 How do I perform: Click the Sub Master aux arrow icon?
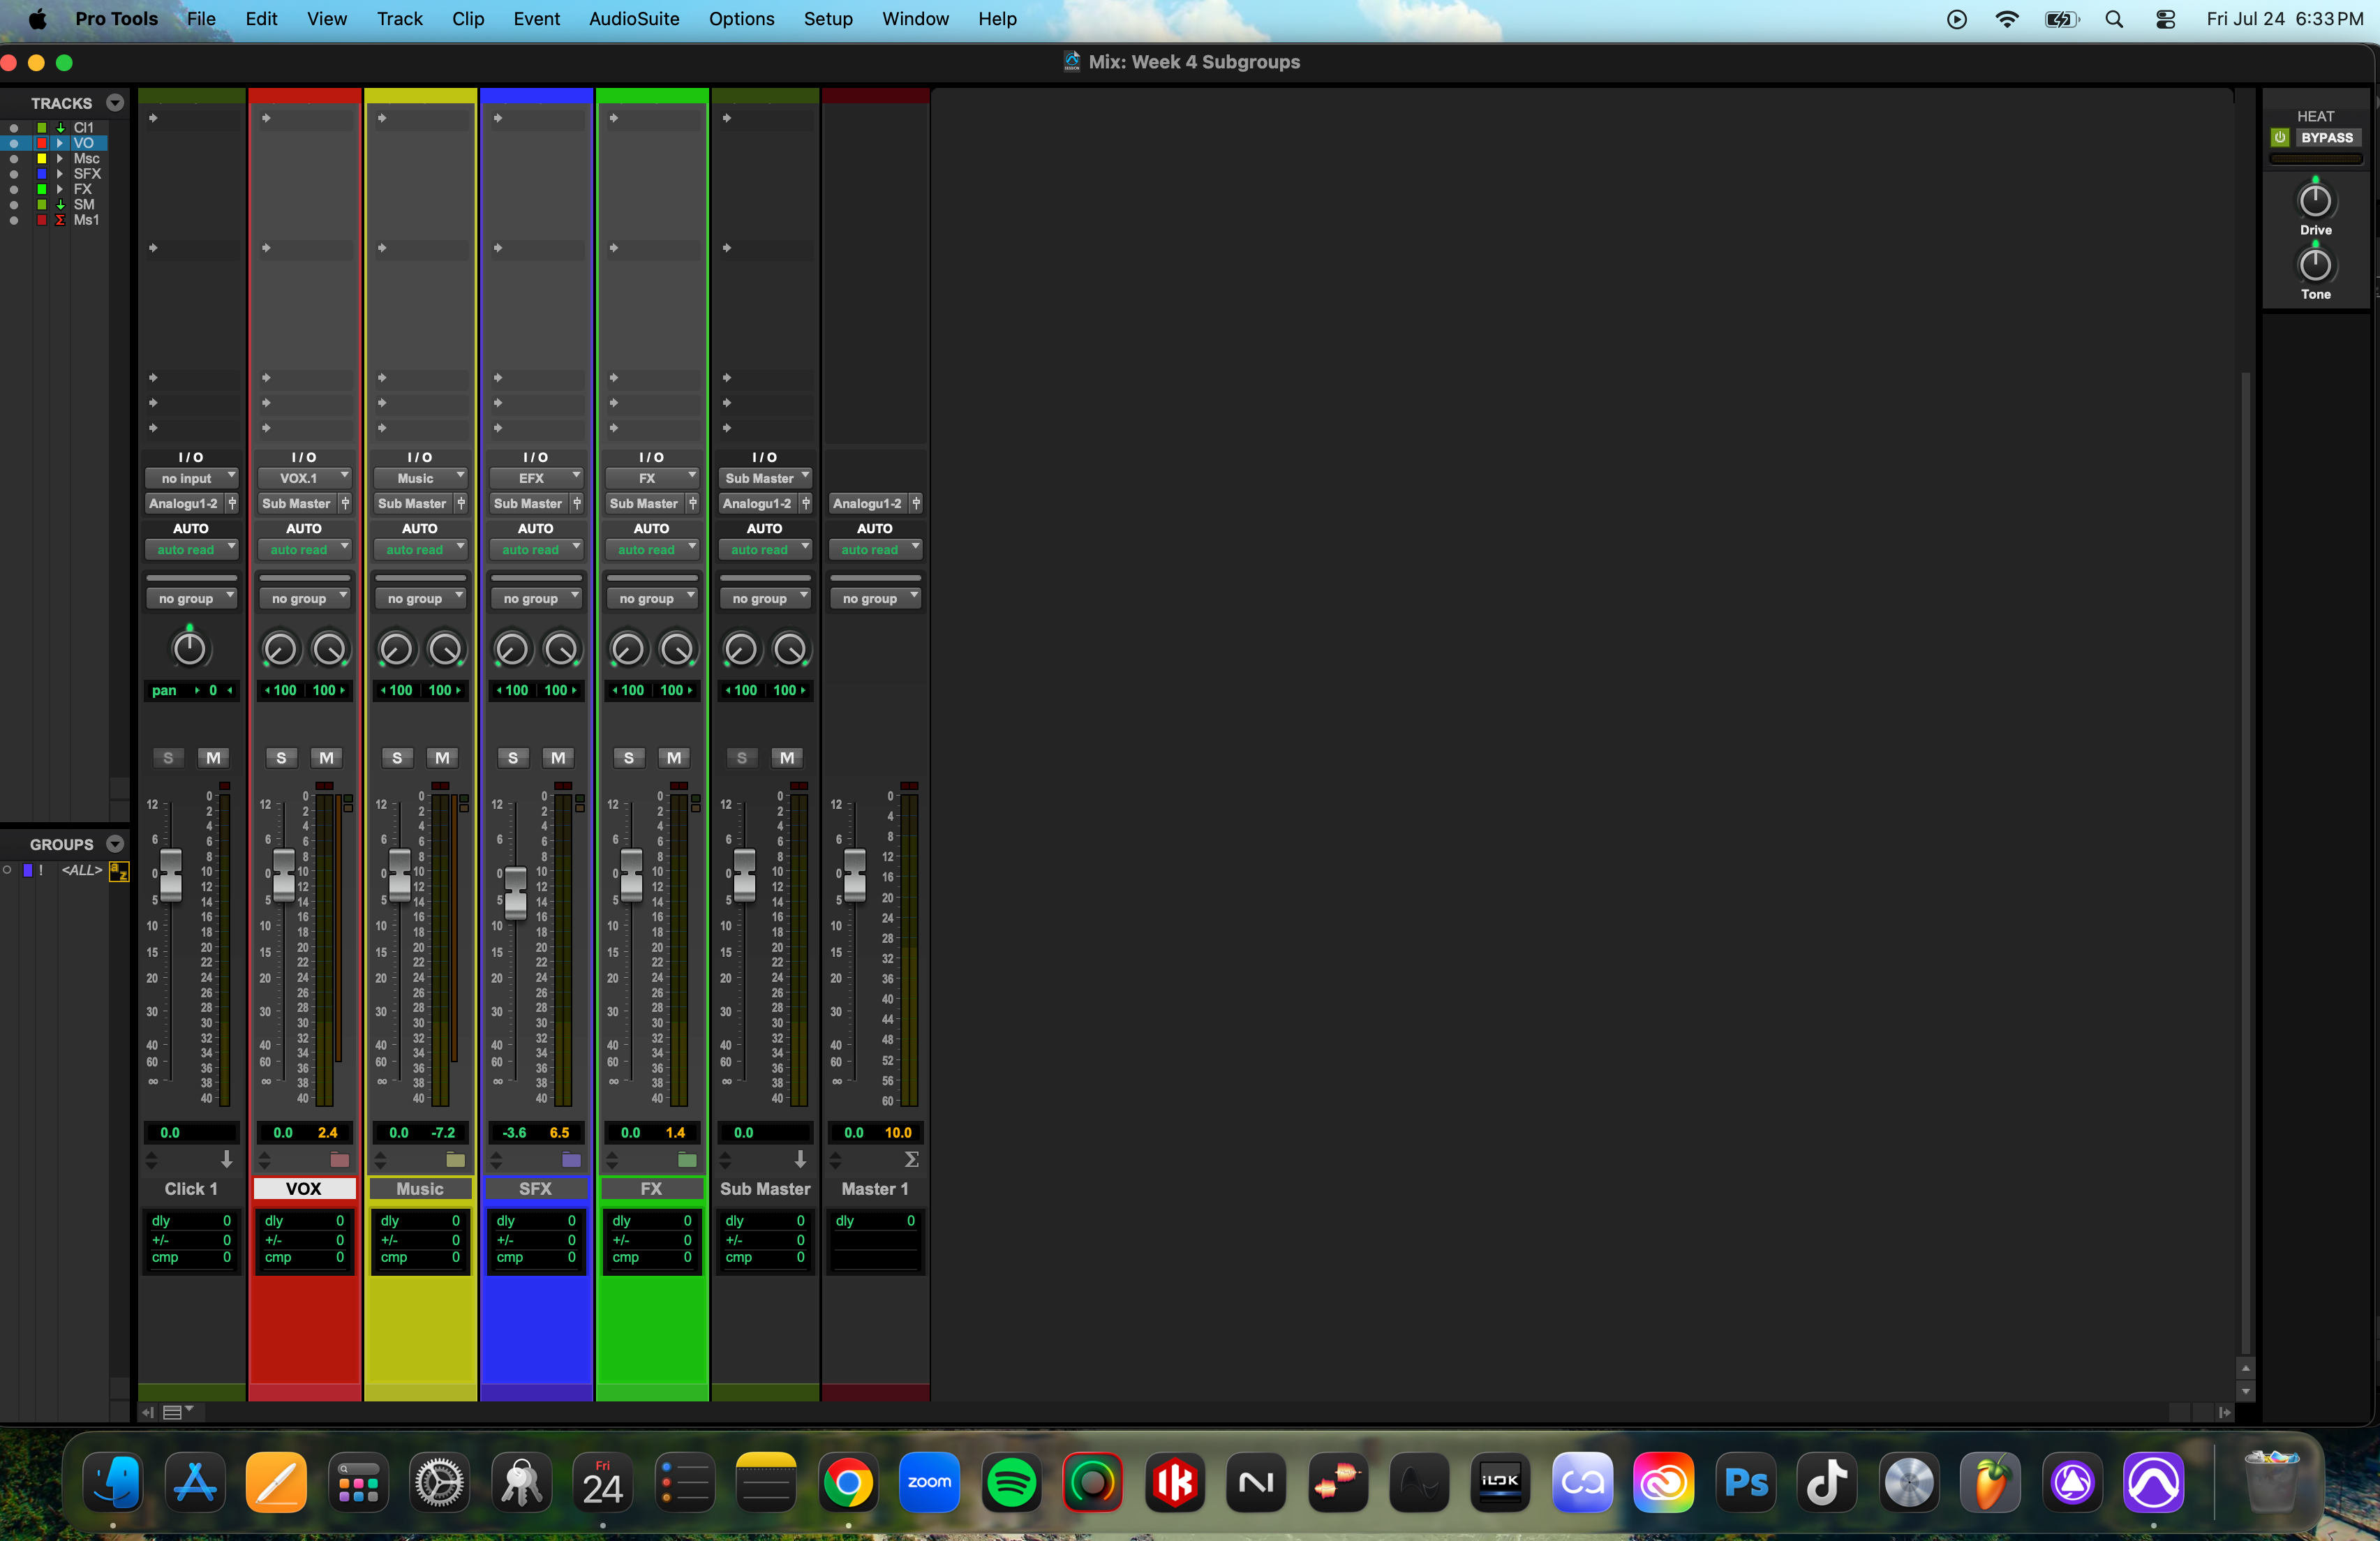click(x=800, y=1160)
